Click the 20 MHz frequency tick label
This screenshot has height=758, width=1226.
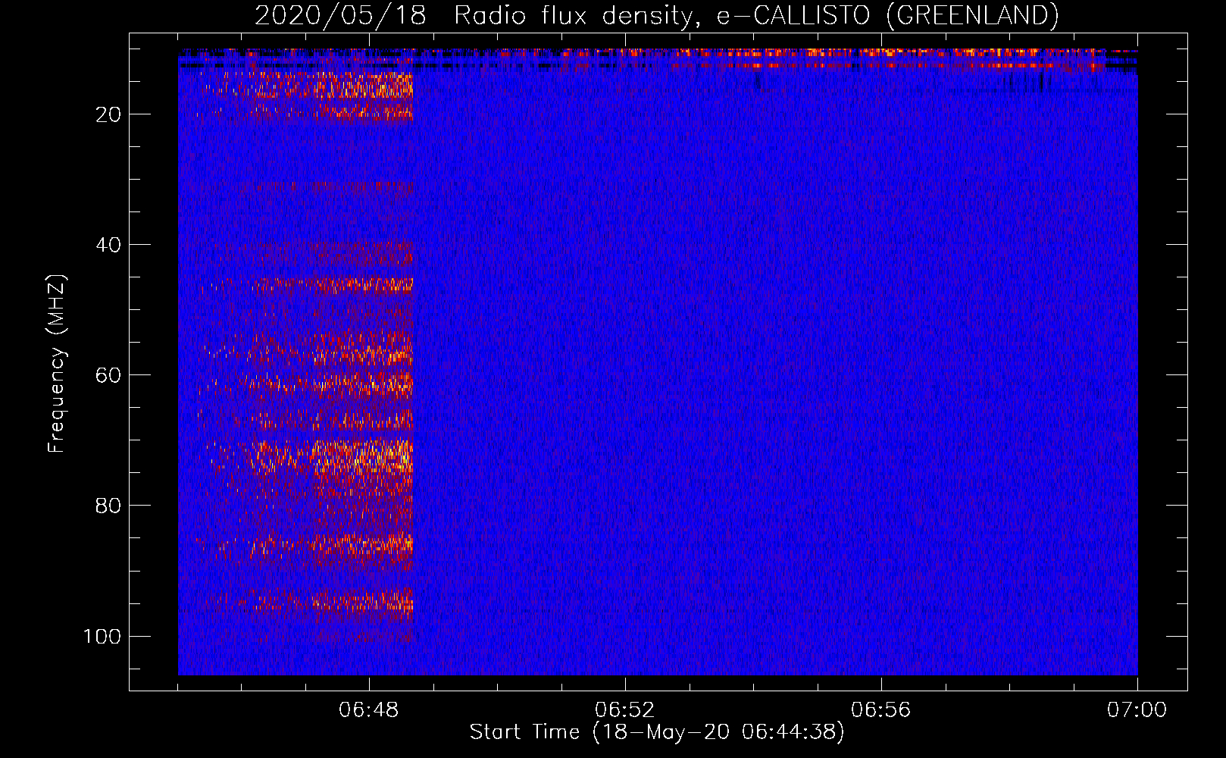pyautogui.click(x=108, y=114)
